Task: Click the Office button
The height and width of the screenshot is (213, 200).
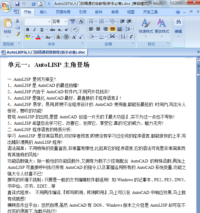Action: [x=6, y=7]
